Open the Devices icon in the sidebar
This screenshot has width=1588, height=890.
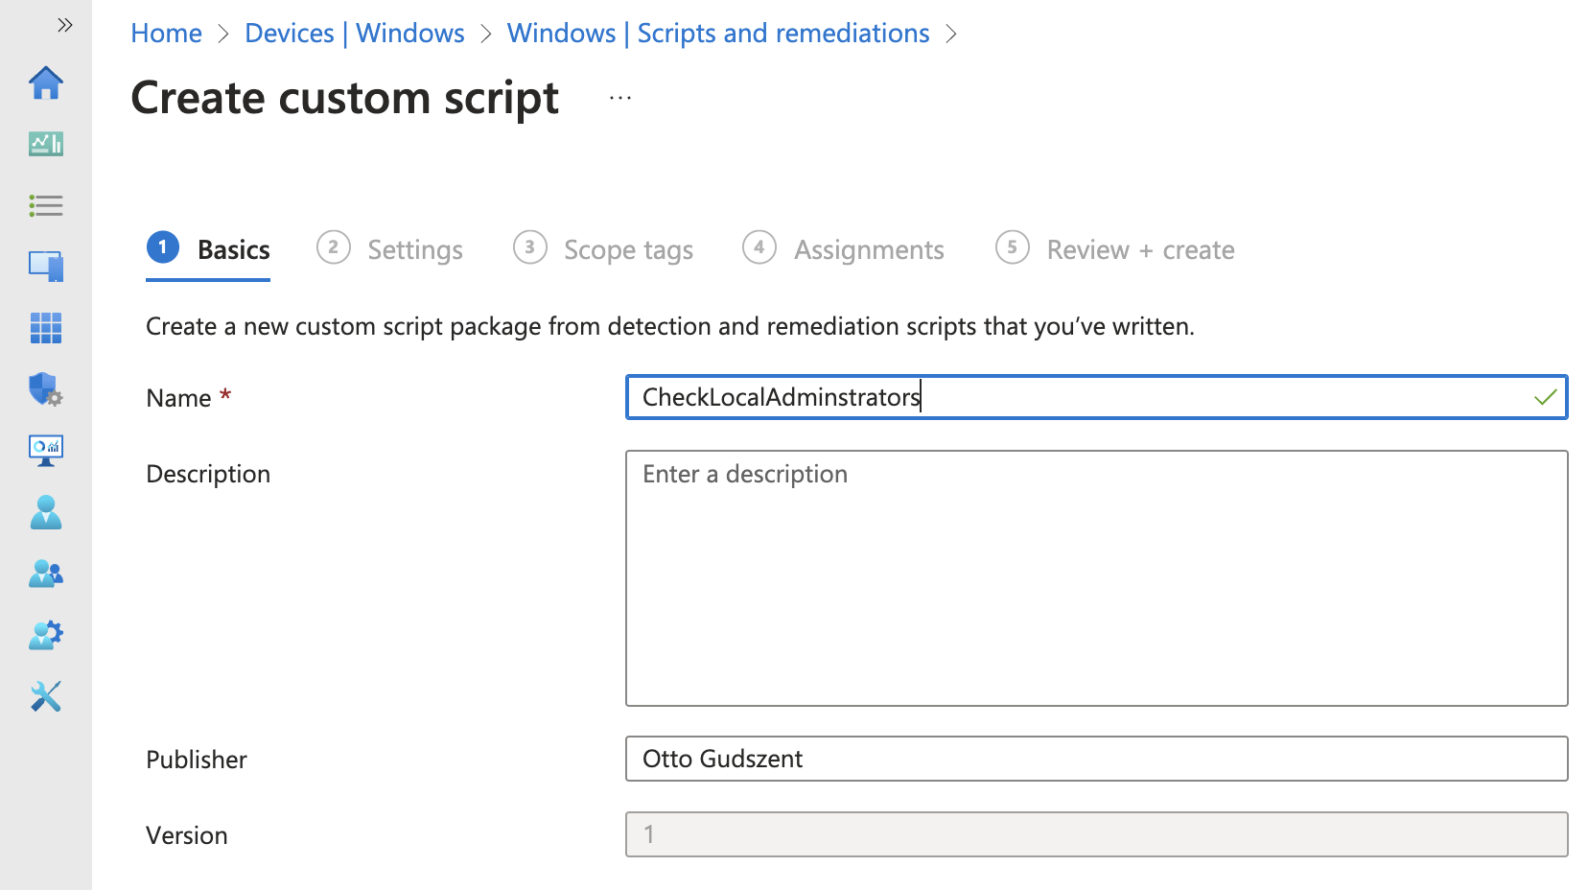tap(46, 266)
